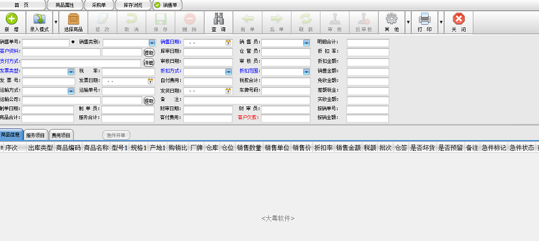Expand the 折扣方式 dropdown

[x=229, y=72]
